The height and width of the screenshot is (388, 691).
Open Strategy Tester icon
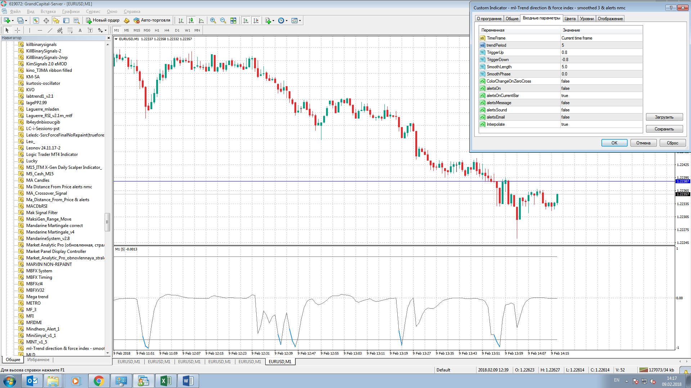click(76, 20)
